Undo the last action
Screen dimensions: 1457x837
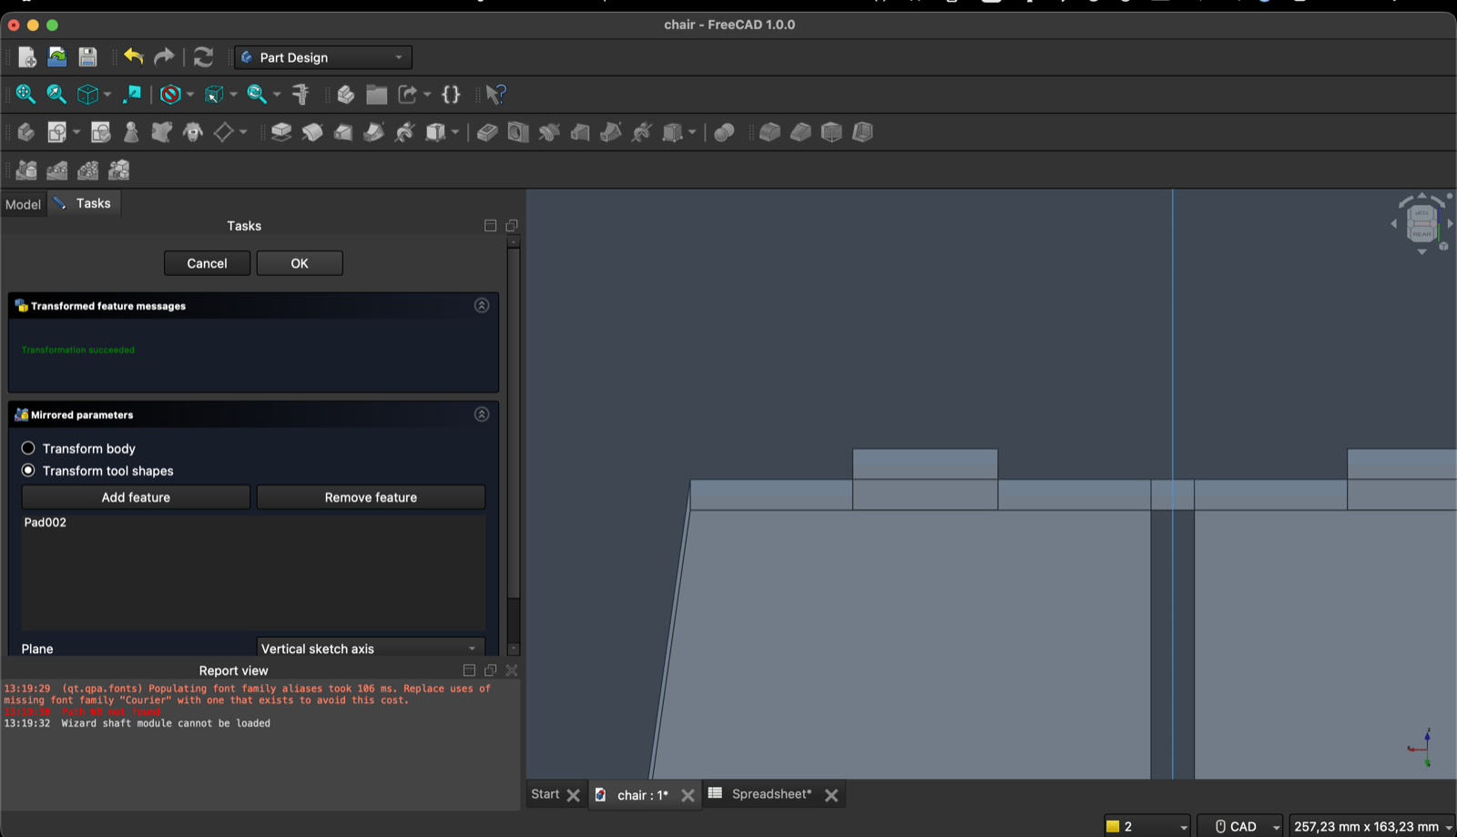tap(134, 57)
